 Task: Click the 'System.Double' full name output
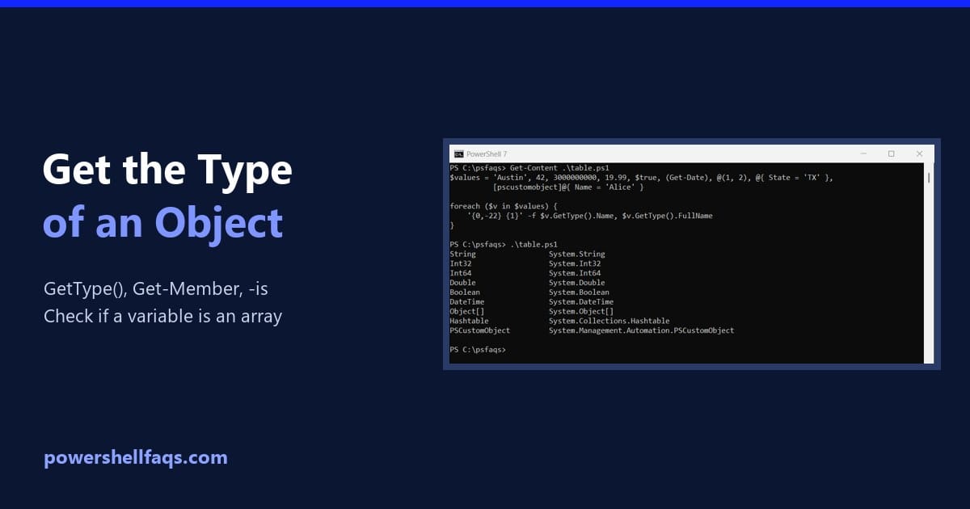[x=576, y=283]
